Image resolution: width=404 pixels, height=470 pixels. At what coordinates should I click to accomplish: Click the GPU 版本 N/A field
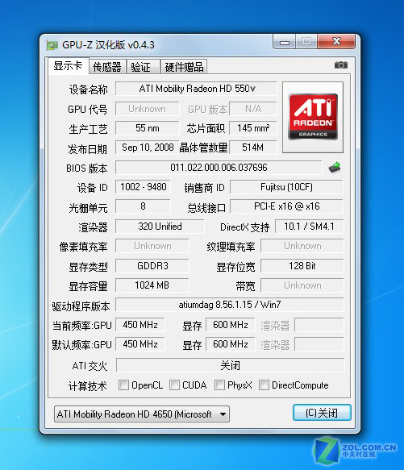tap(253, 109)
